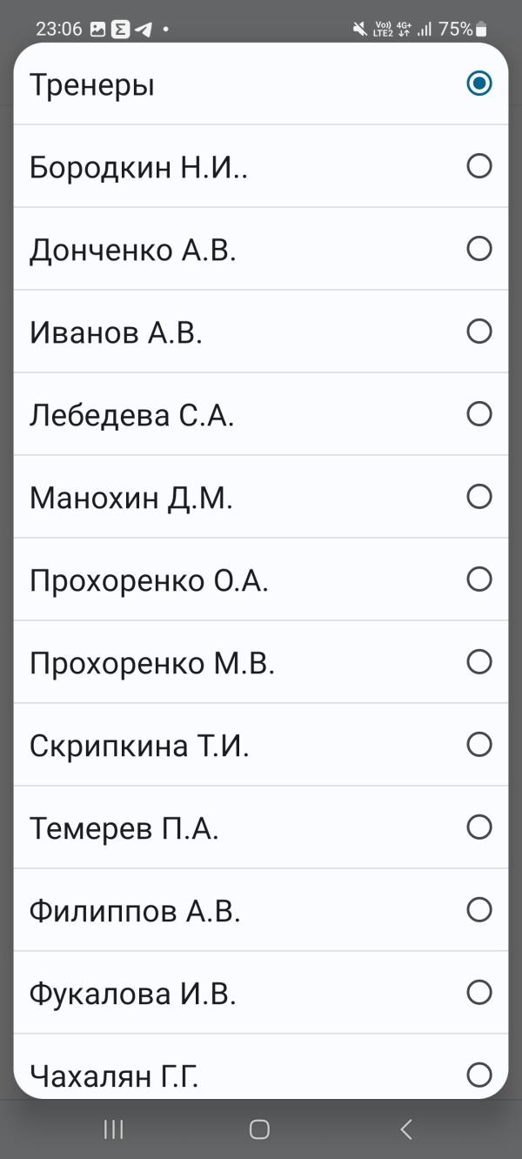This screenshot has width=522, height=1159.
Task: Open recent apps navigation icon
Action: click(113, 1129)
